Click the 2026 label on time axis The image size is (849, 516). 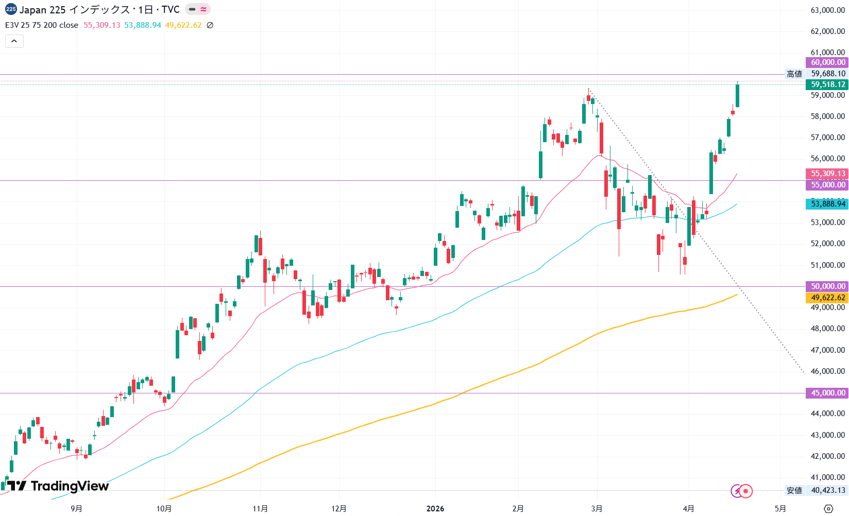point(435,509)
